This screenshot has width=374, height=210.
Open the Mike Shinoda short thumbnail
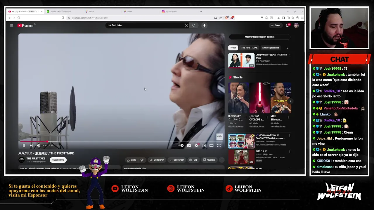[281, 98]
